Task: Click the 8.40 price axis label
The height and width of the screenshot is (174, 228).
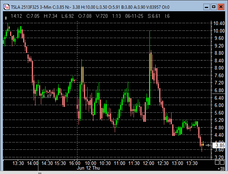Action: point(219,61)
